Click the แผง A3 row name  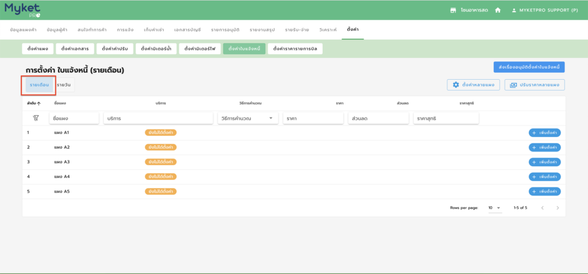click(x=62, y=162)
